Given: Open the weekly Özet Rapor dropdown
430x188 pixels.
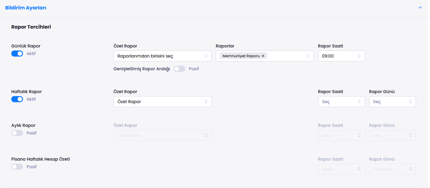Looking at the screenshot, I should (x=162, y=102).
